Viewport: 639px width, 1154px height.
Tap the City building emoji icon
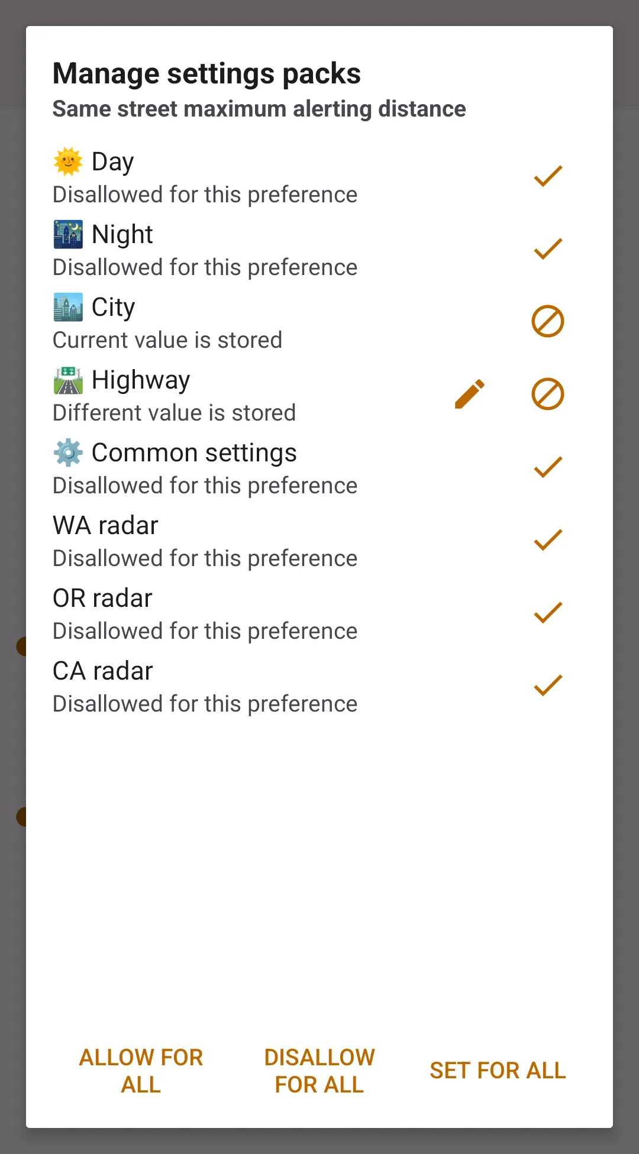(68, 308)
